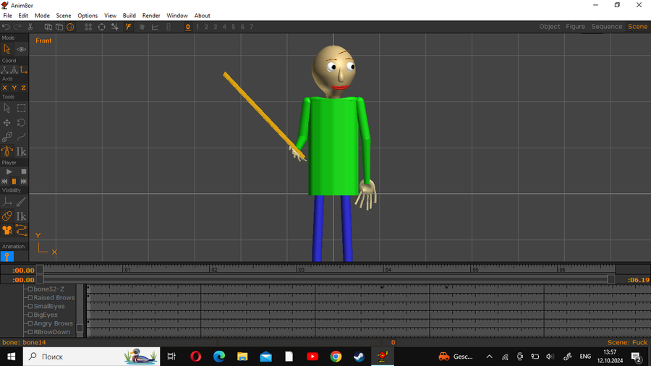The image size is (651, 366).
Task: Toggle the Z axis lock
Action: tap(24, 88)
